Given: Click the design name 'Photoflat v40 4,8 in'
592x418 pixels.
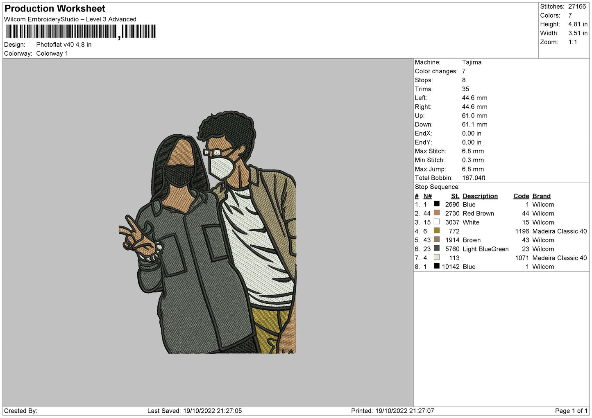Looking at the screenshot, I should (64, 45).
